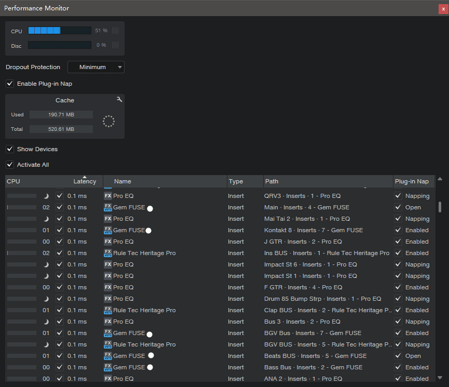Click the CPU usage meter bar

tap(59, 31)
